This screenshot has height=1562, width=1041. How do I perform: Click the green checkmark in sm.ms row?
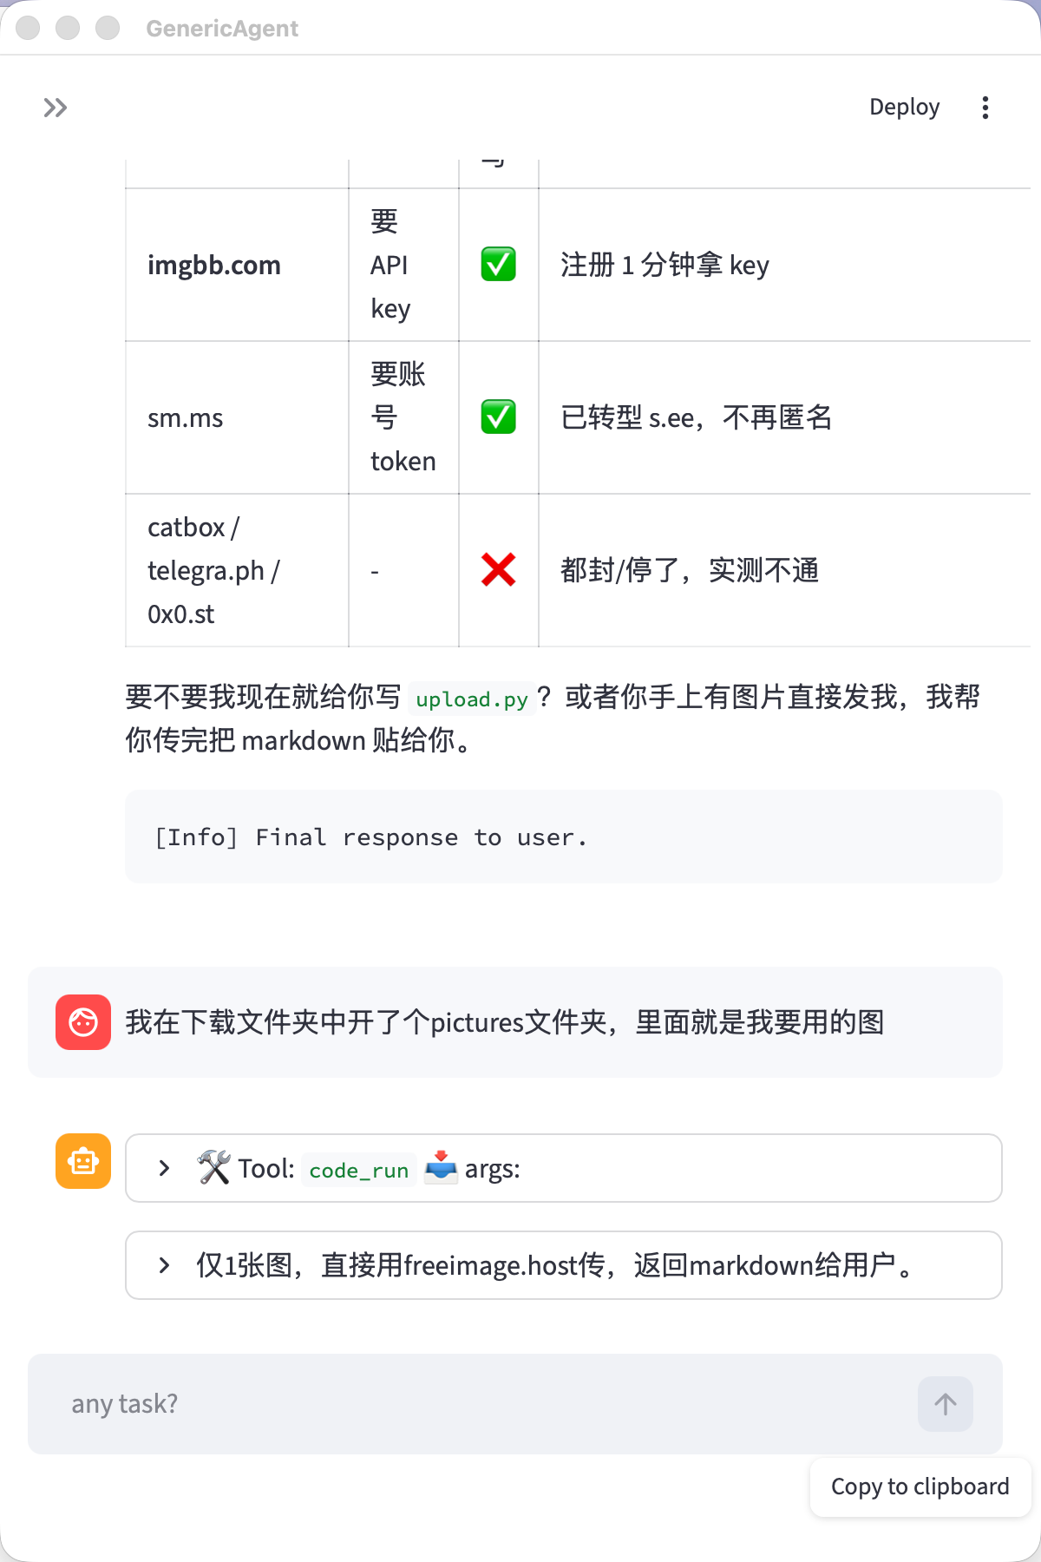(499, 417)
